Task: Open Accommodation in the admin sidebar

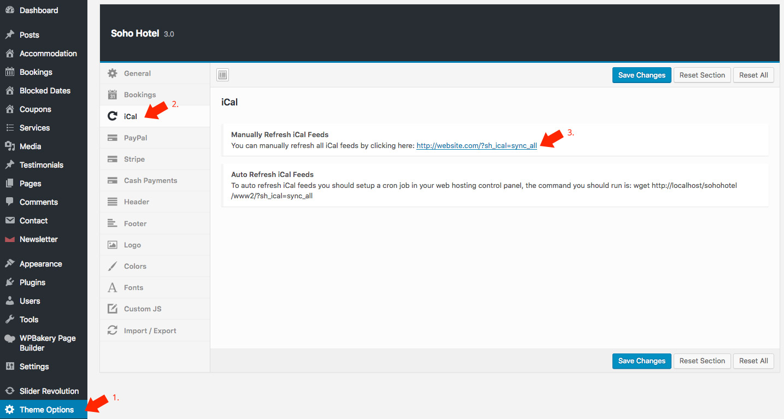Action: point(48,54)
